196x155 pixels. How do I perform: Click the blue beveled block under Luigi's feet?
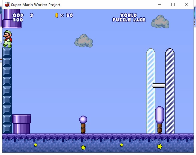coord(7,52)
